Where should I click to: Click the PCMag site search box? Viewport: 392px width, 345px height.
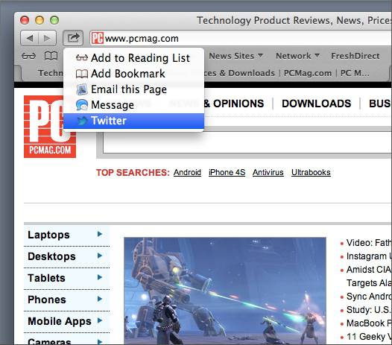click(x=247, y=142)
